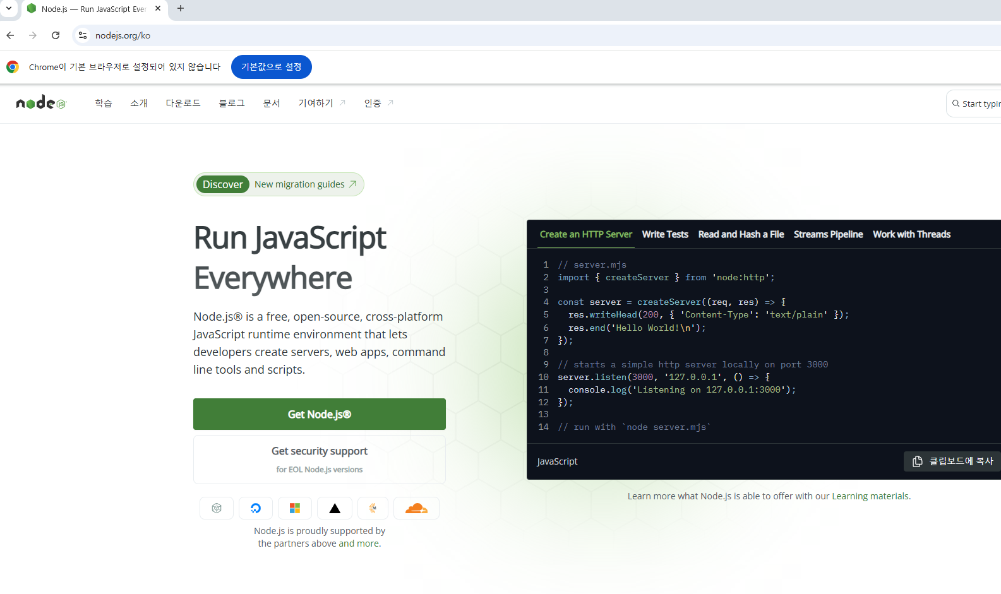Image resolution: width=1001 pixels, height=594 pixels.
Task: Click the Discover badge
Action: tap(222, 184)
